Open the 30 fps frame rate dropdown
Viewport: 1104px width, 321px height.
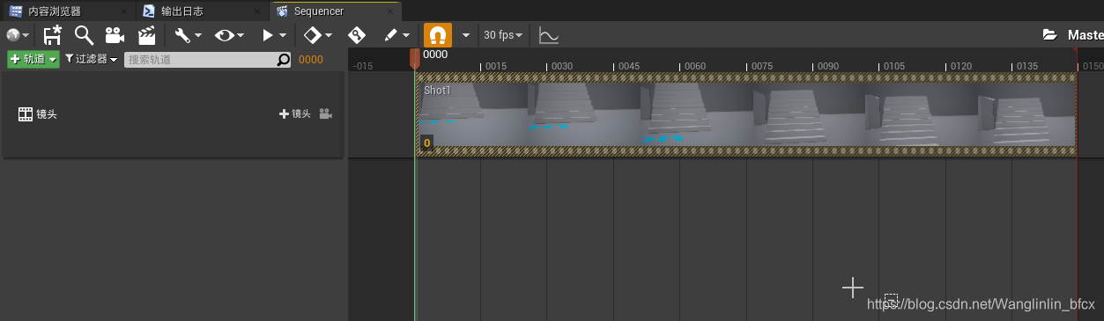pyautogui.click(x=503, y=35)
